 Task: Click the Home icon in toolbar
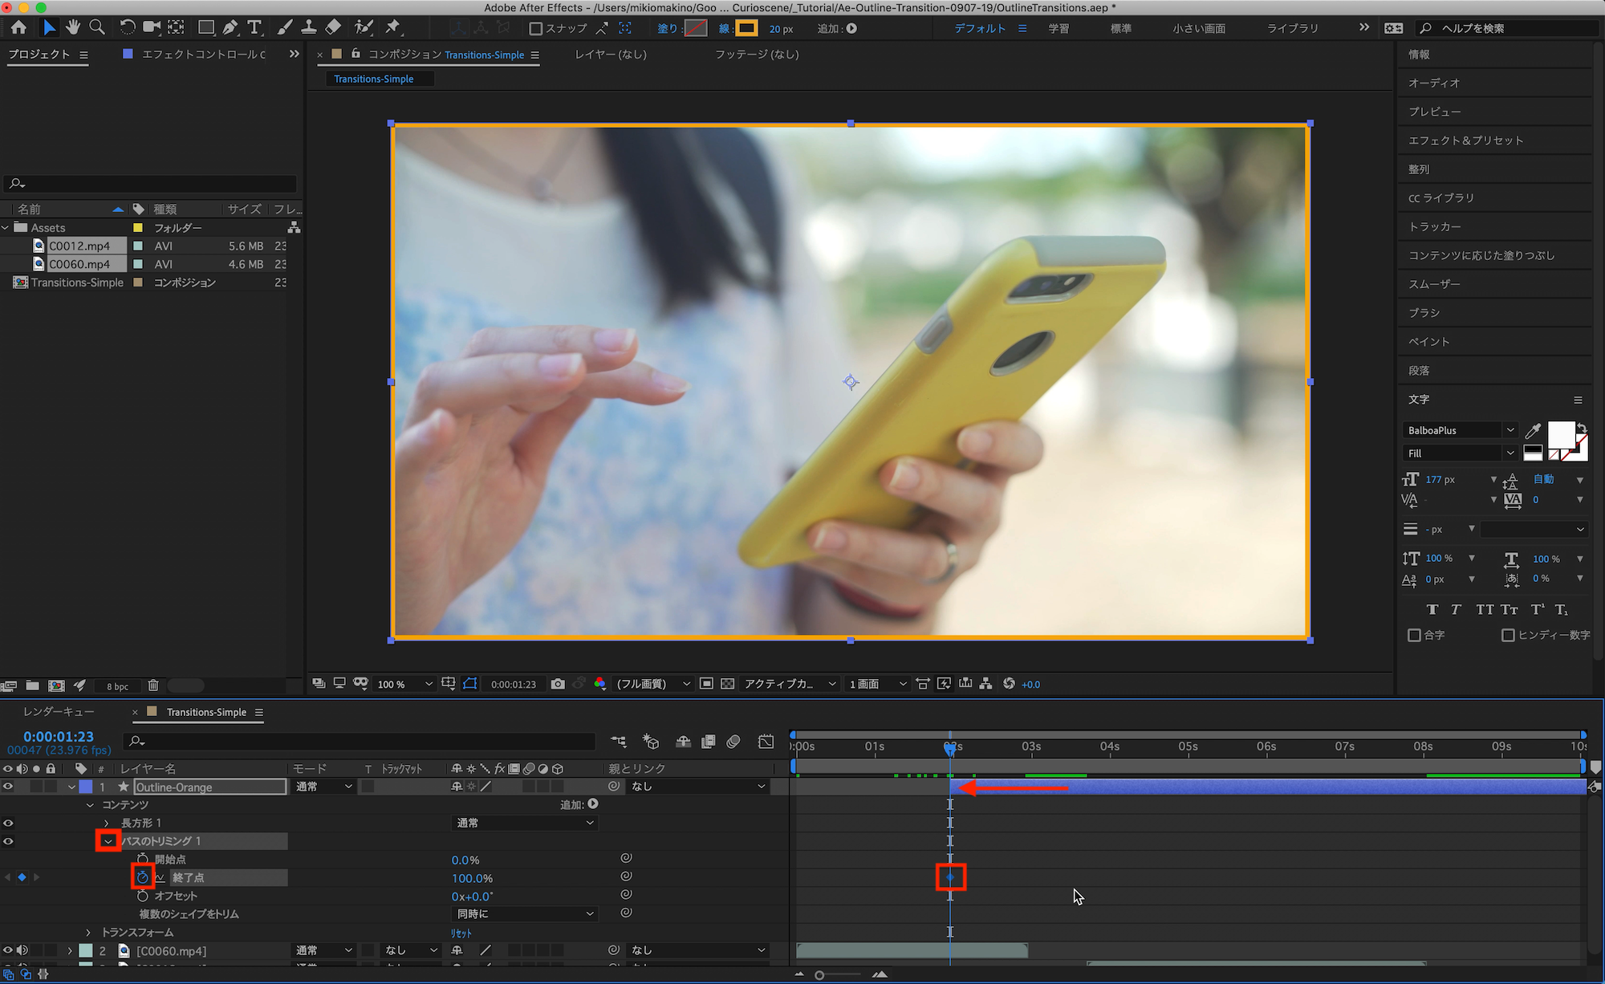[x=18, y=27]
